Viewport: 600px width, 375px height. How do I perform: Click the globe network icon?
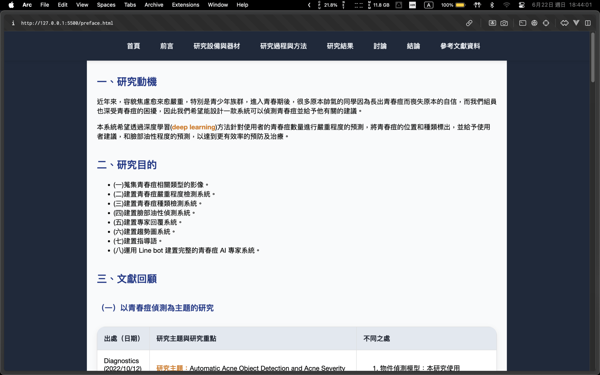pos(534,23)
